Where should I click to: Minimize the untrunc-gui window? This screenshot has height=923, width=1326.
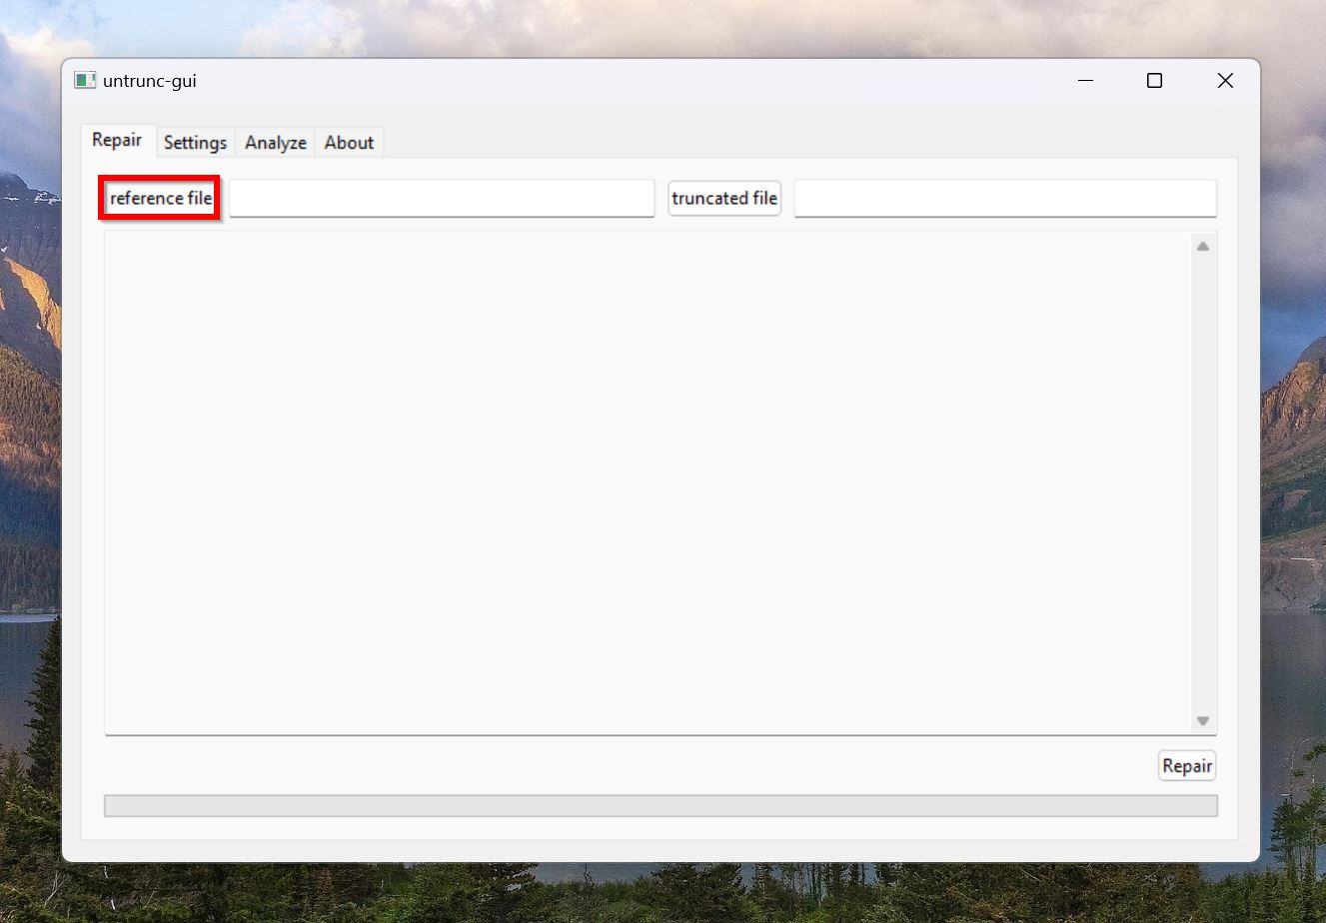coord(1085,80)
